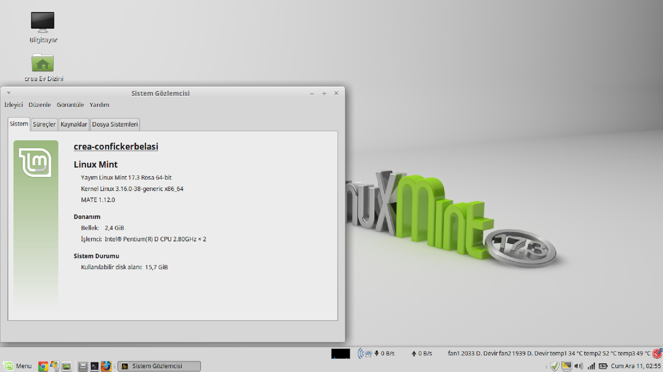Open the clock showing Cum Ara 11, 02:55
The width and height of the screenshot is (663, 372).
[x=636, y=366]
